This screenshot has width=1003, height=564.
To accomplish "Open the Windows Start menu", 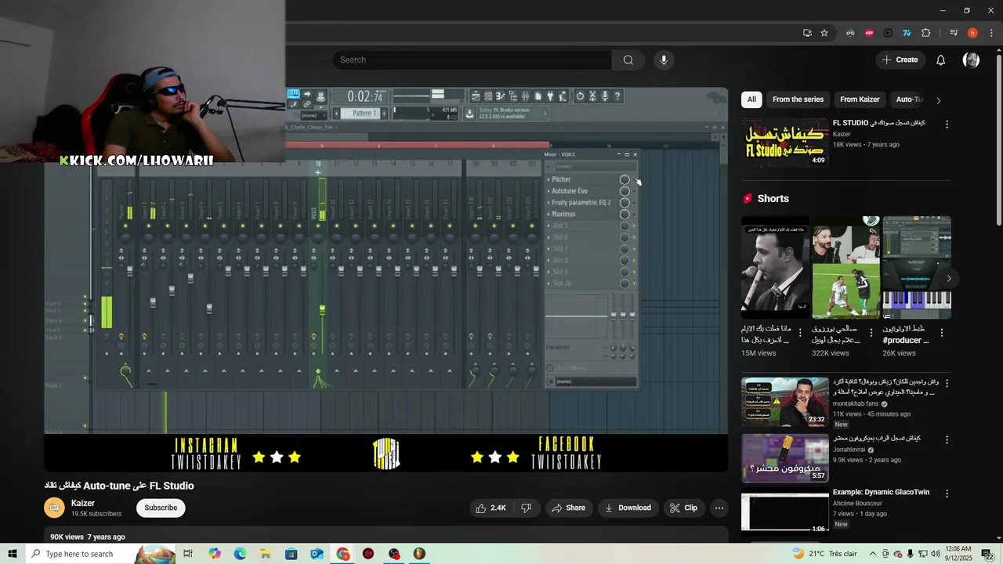I will point(13,554).
